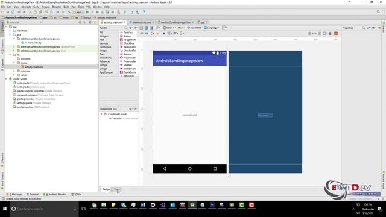This screenshot has width=386, height=217.
Task: Click the Make Project hammer icon
Action: click(x=69, y=12)
